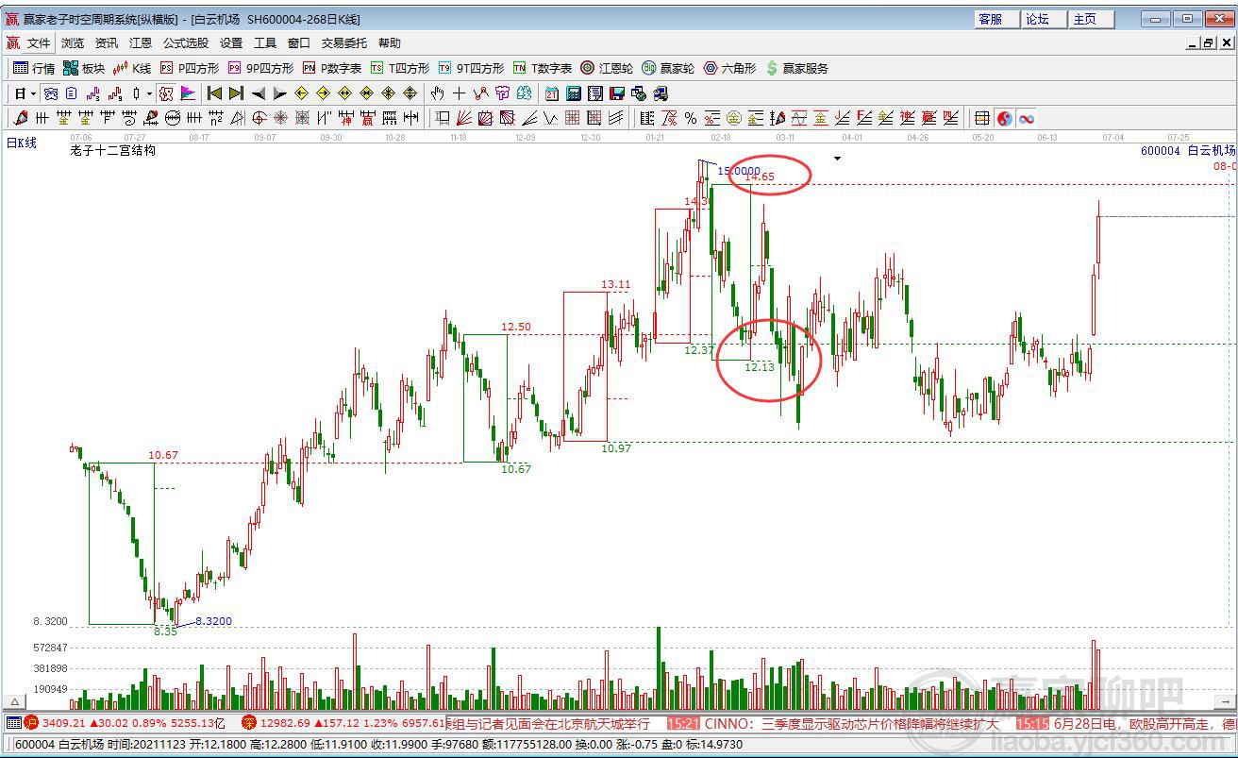Viewport: 1238px width, 758px height.
Task: Jump to last bar with green skip-forward icon
Action: [x=236, y=93]
